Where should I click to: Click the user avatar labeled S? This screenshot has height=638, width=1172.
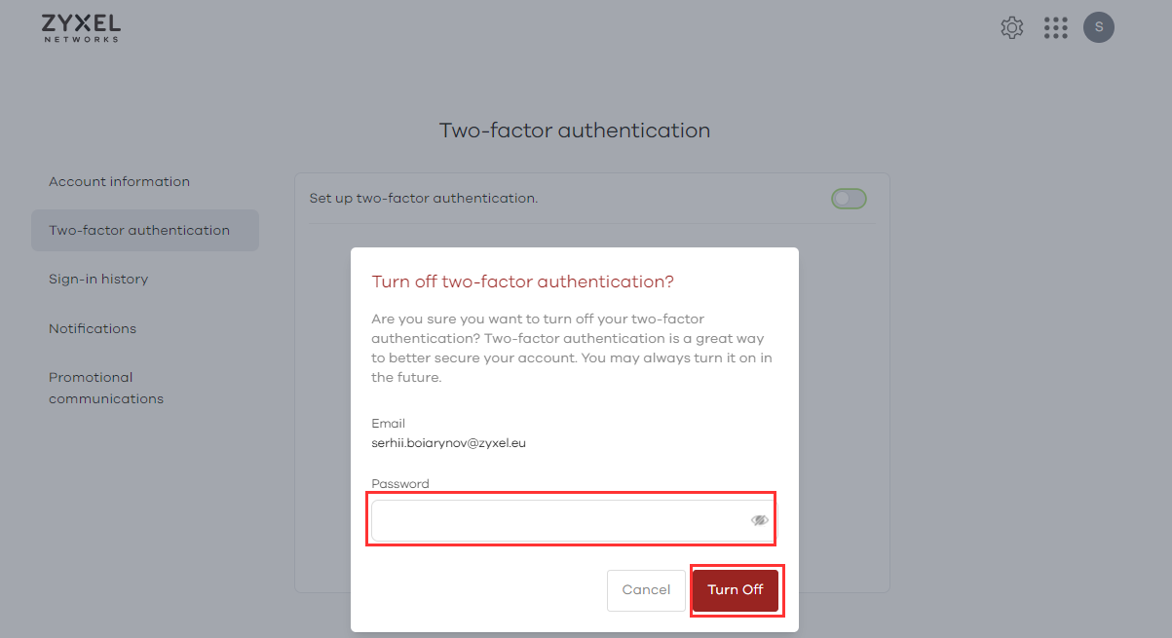(x=1099, y=27)
